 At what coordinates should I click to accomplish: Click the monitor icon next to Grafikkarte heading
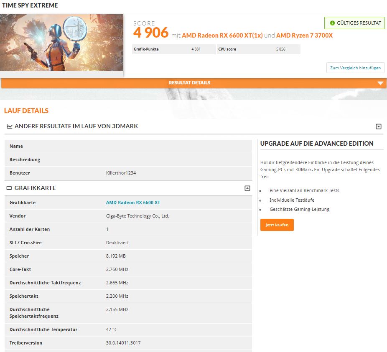(9, 188)
